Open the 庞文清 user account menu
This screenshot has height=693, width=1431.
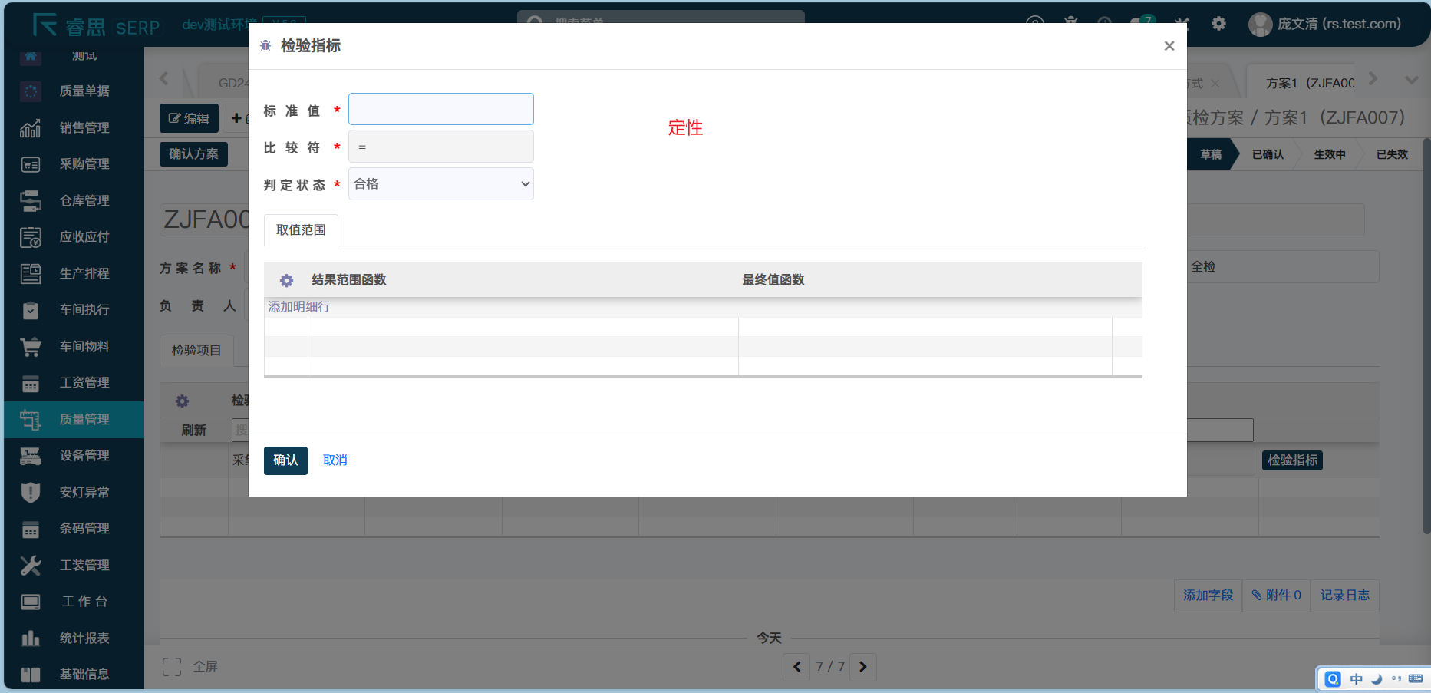(1325, 25)
